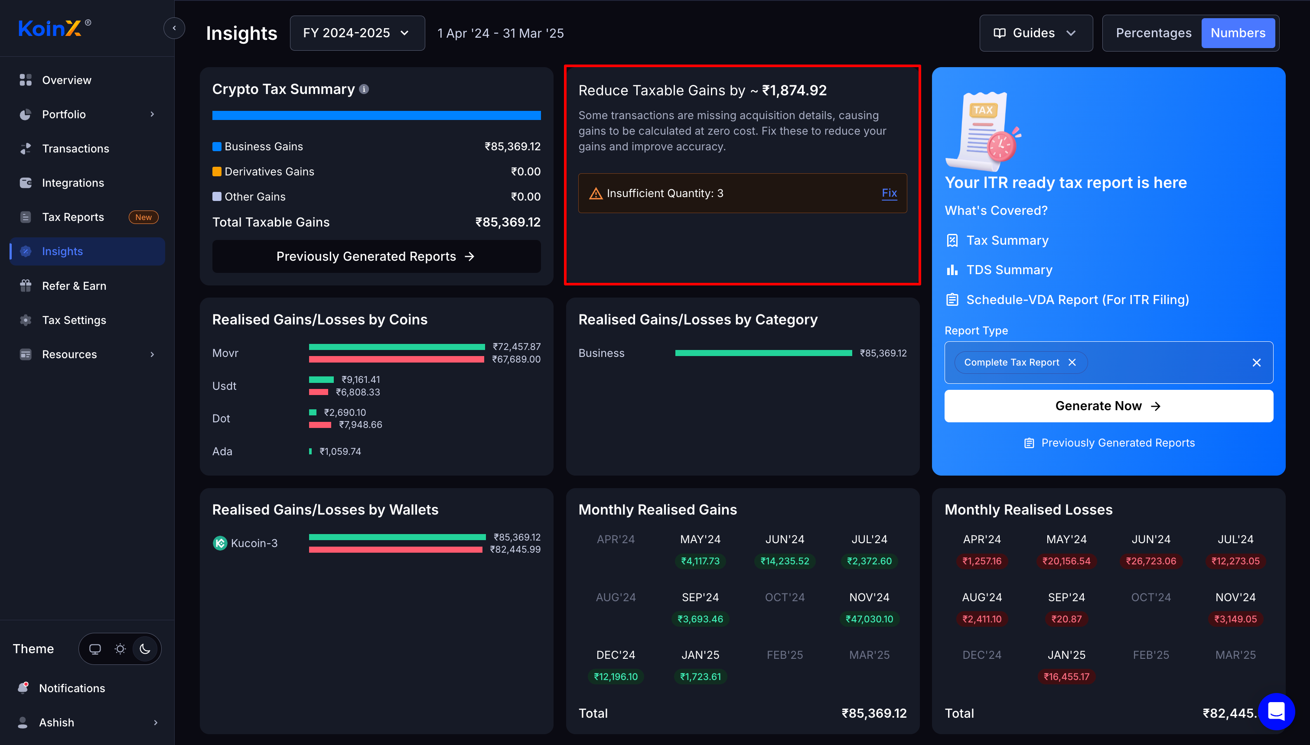
Task: Open Transactions in the sidebar
Action: point(88,149)
